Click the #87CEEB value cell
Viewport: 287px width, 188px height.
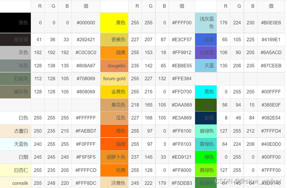click(x=271, y=66)
